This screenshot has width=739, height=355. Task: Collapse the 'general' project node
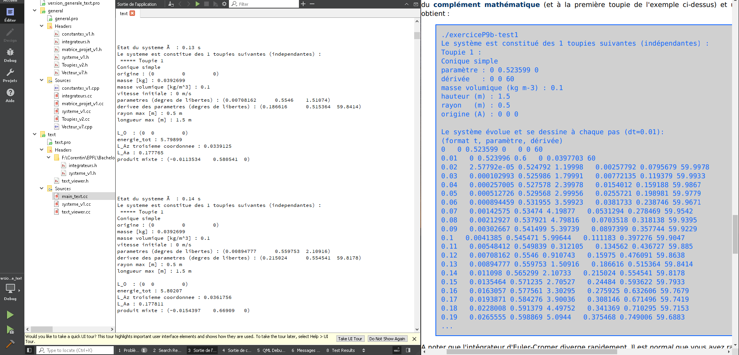(34, 10)
